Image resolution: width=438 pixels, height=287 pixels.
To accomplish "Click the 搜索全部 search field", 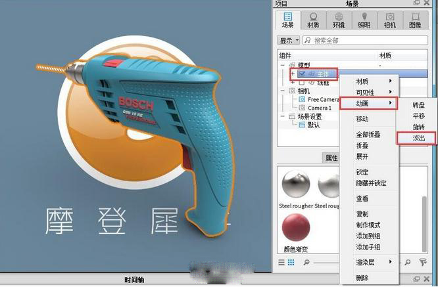I will pos(365,41).
